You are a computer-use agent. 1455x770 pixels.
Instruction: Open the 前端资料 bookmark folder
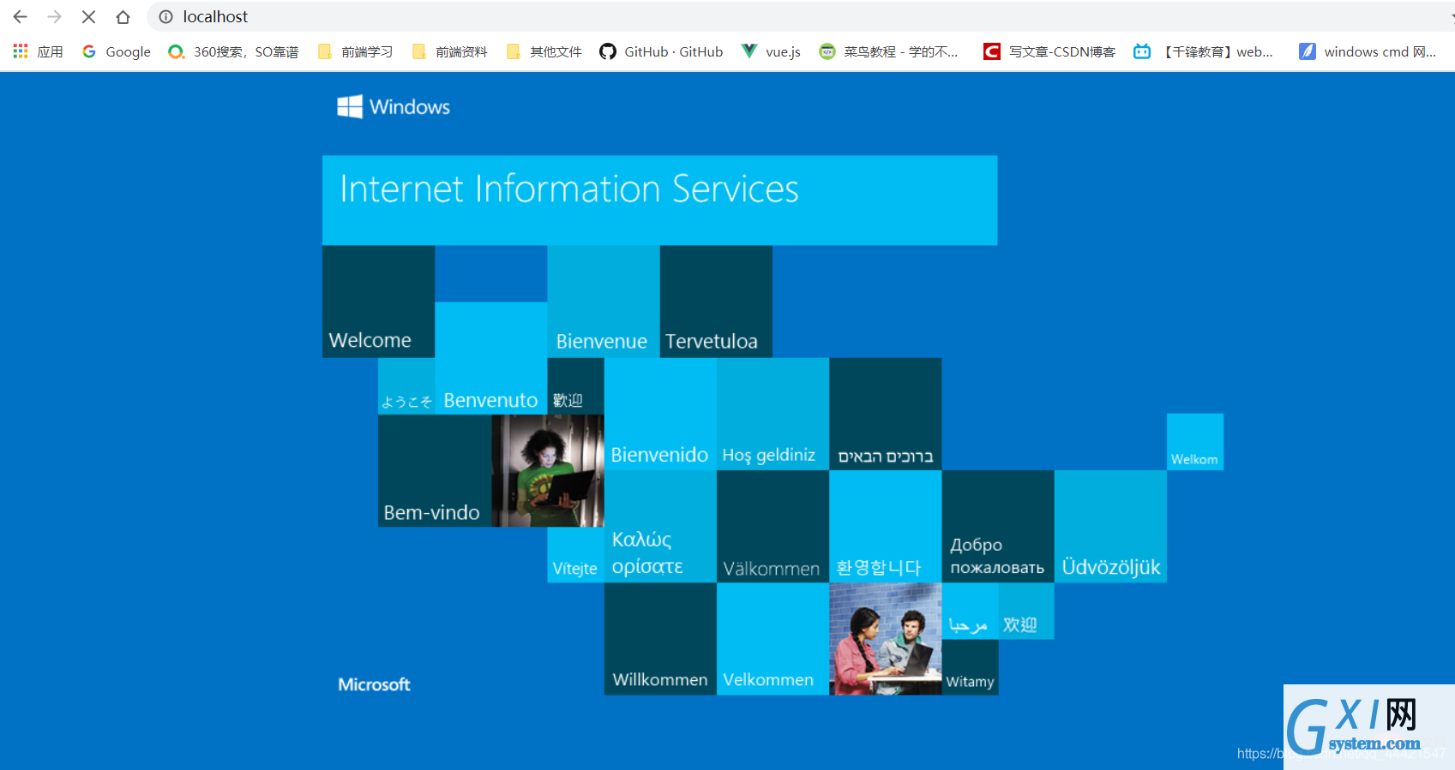(x=449, y=51)
